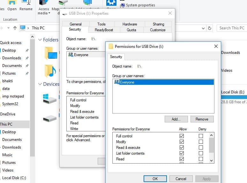Screen dimensions: 247x183
Task: Switch to Customize tab in Properties
Action: pyautogui.click(x=158, y=30)
